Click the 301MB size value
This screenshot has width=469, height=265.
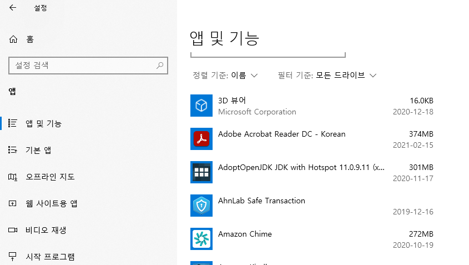[x=421, y=167]
